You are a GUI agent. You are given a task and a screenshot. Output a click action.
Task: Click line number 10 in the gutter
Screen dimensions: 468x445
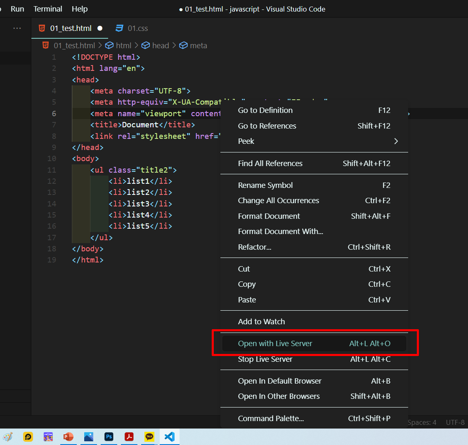click(x=52, y=159)
